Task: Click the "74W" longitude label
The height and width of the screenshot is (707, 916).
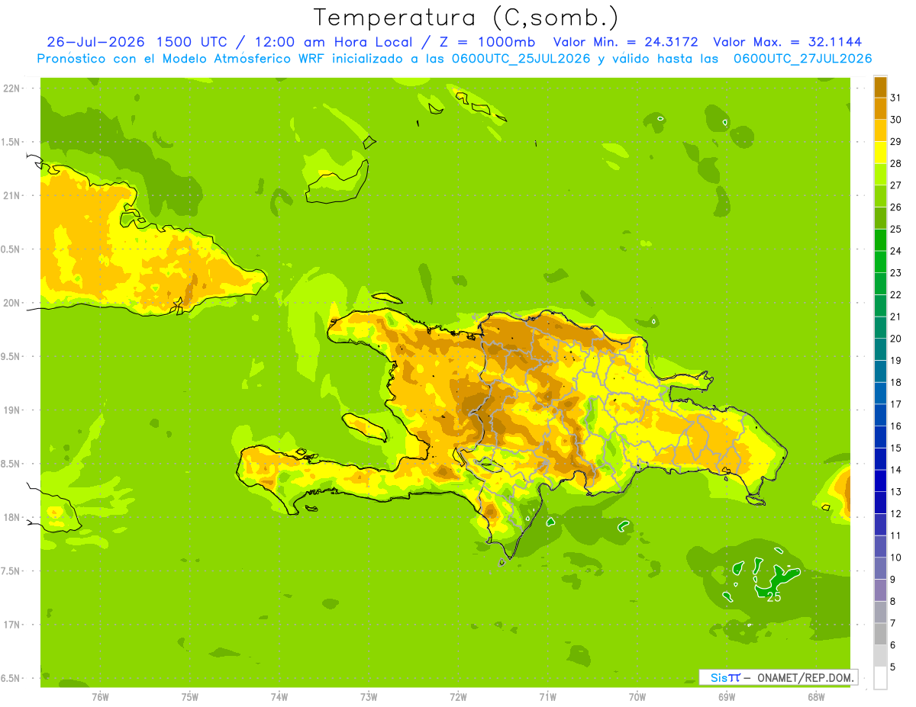Action: tap(279, 696)
